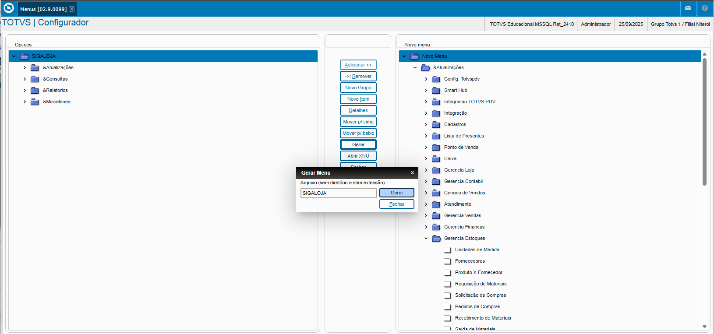Viewport: 714px width, 334px height.
Task: Expand the Config. Totvspdv node
Action: click(426, 79)
